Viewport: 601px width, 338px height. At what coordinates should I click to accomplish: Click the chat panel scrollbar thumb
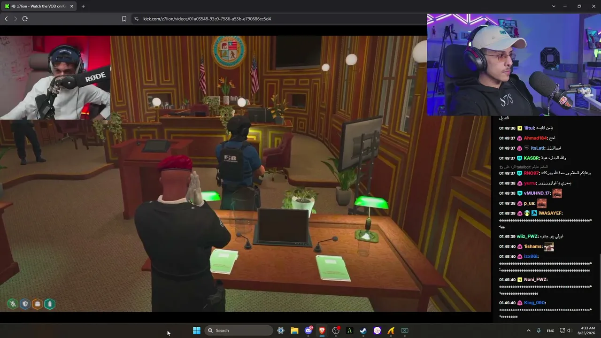point(600,286)
